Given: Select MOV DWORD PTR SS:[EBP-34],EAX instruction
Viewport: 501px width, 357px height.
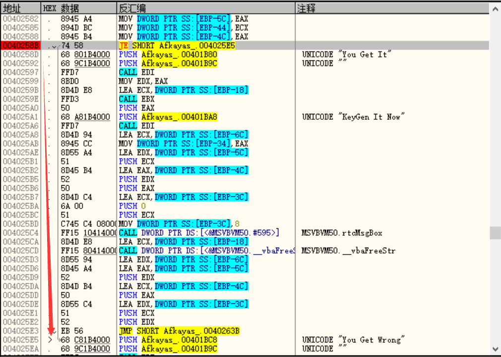Looking at the screenshot, I should [184, 144].
